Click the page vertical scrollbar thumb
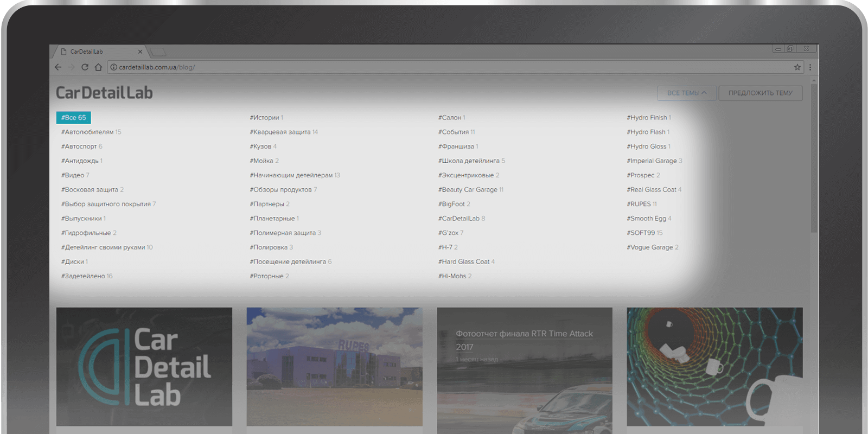Image resolution: width=868 pixels, height=434 pixels. point(814,157)
